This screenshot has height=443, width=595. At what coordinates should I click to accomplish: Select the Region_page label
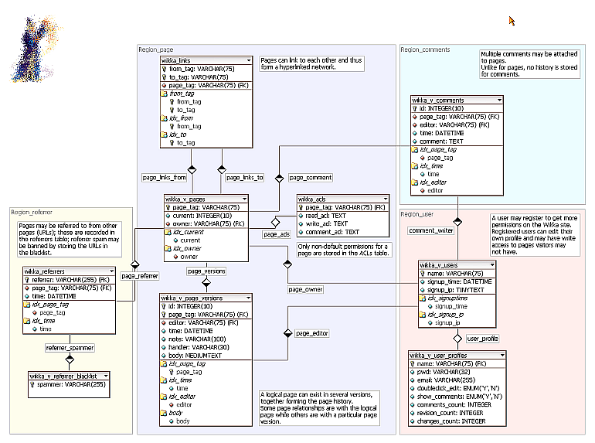coord(156,49)
